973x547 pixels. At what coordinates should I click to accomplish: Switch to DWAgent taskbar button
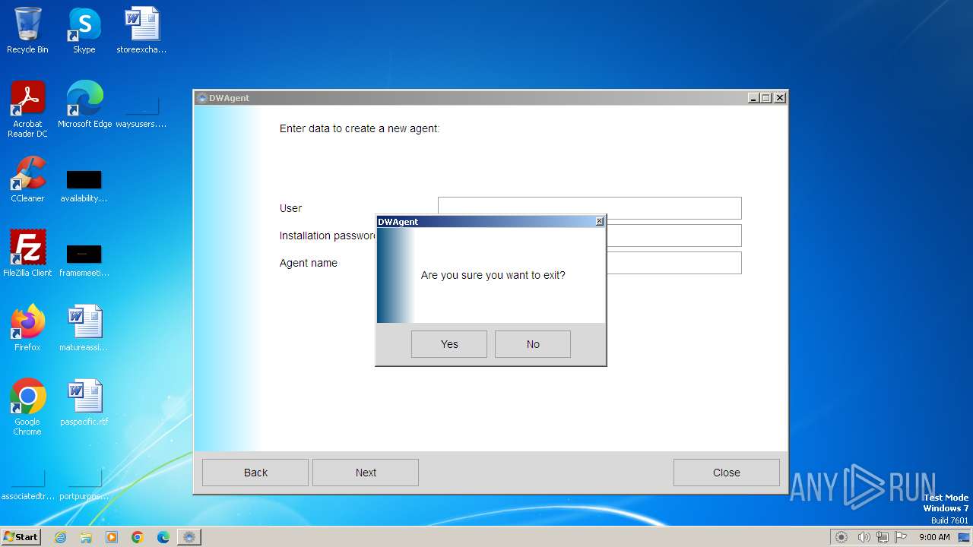pos(189,537)
